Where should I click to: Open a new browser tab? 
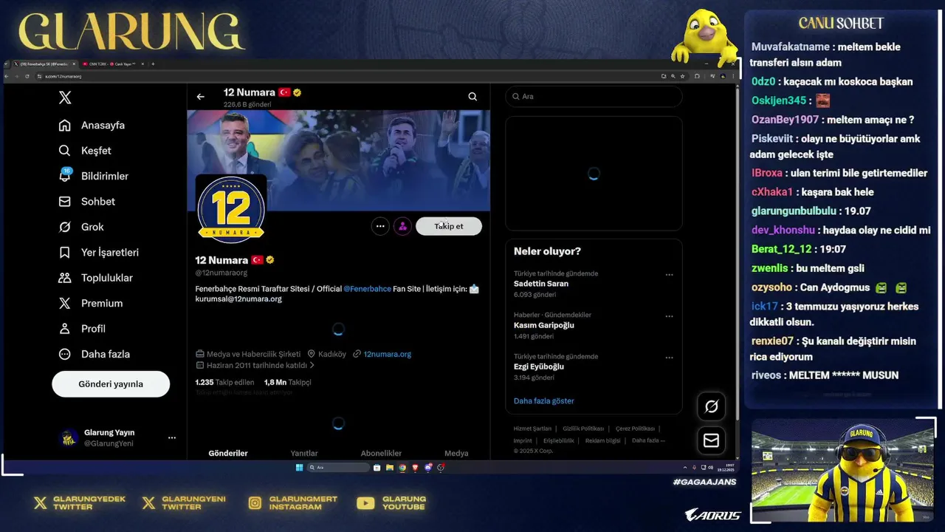[153, 64]
